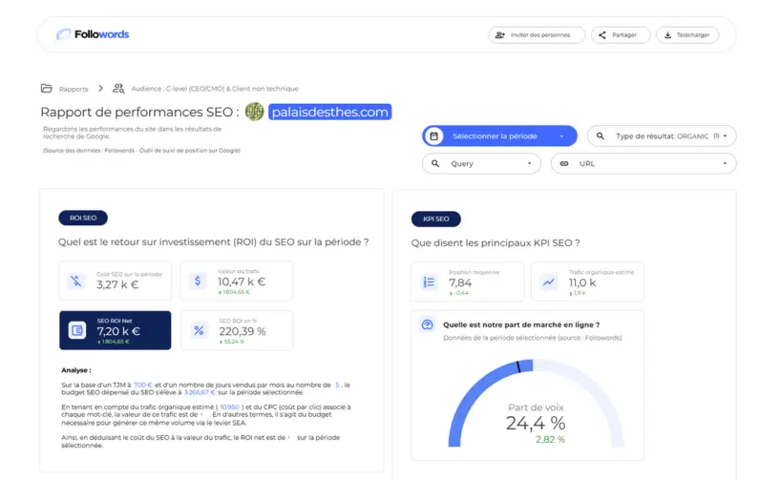Click Quelle est notre part de marché heading
The image size is (781, 480).
[521, 324]
